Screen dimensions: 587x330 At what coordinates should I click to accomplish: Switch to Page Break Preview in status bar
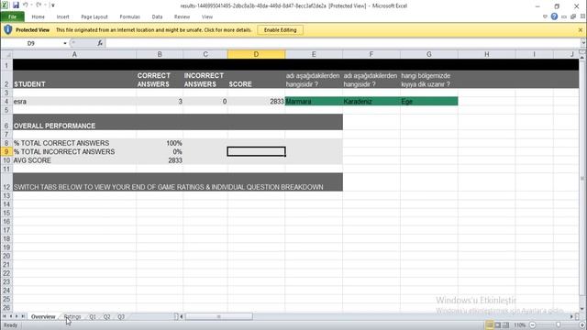505,324
